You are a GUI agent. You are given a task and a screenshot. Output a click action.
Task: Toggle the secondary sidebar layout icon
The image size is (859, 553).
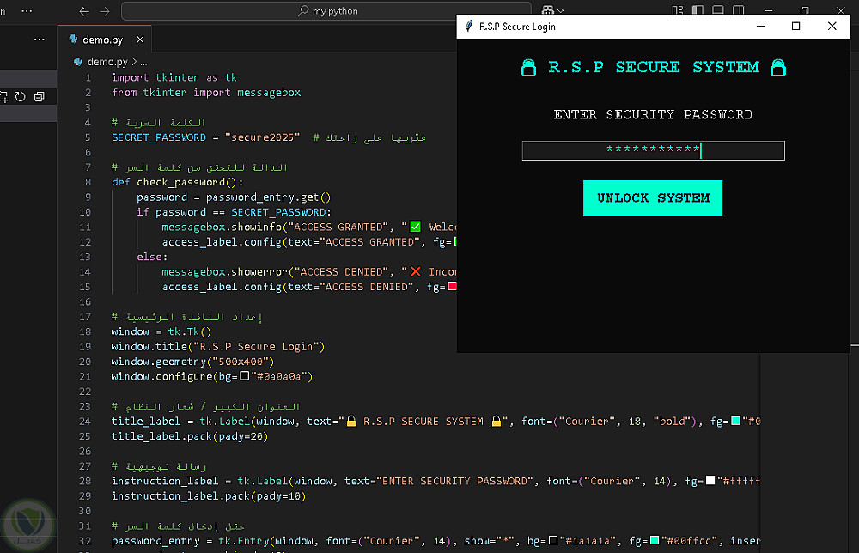[x=739, y=10]
